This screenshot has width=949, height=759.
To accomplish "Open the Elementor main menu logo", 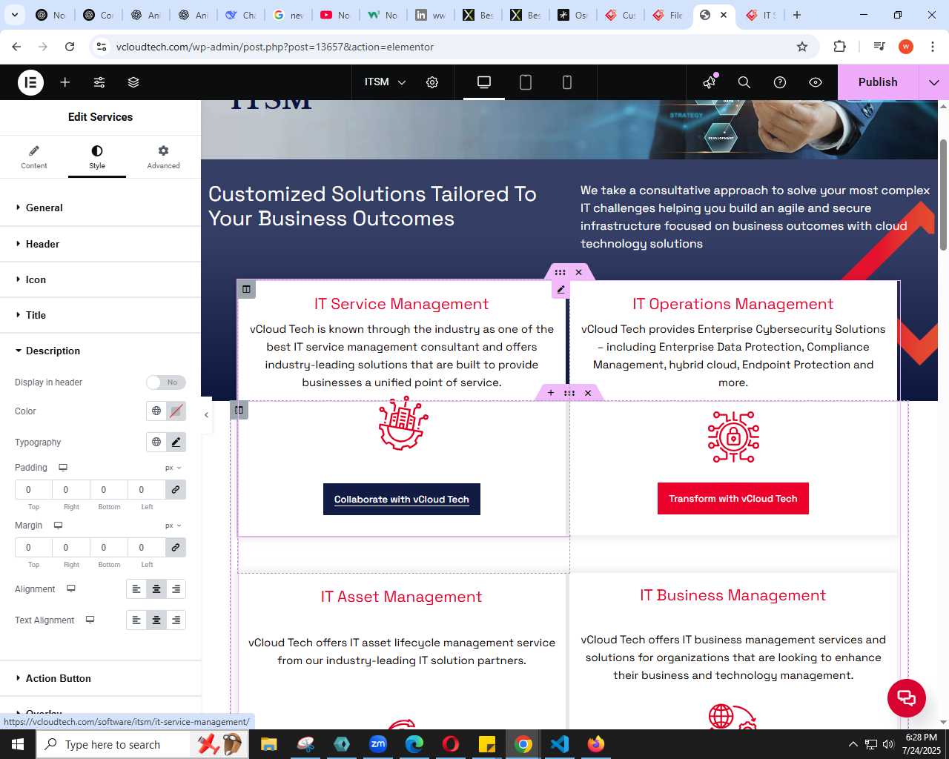I will 30,82.
